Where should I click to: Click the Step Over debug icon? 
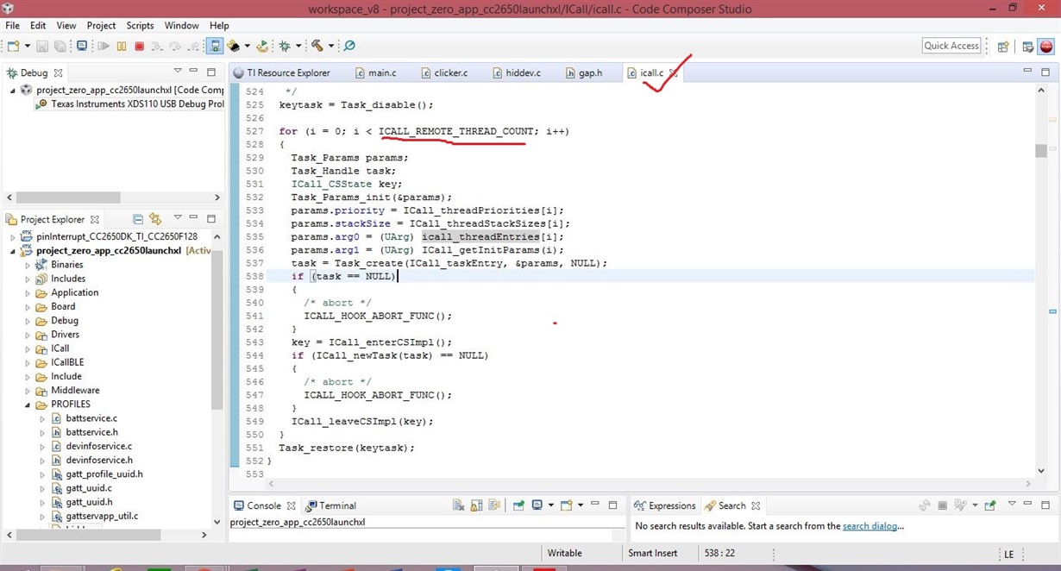(x=176, y=46)
